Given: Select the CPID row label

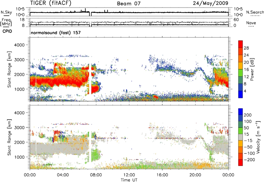Looking at the screenshot, I should click(x=7, y=31).
